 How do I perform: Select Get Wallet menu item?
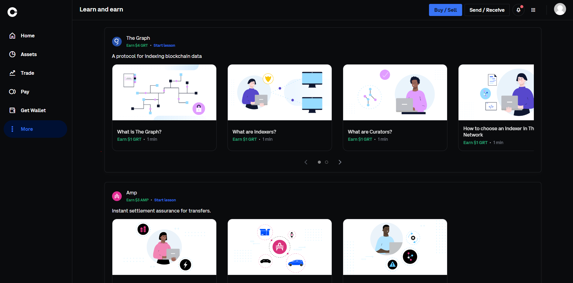[x=36, y=110]
